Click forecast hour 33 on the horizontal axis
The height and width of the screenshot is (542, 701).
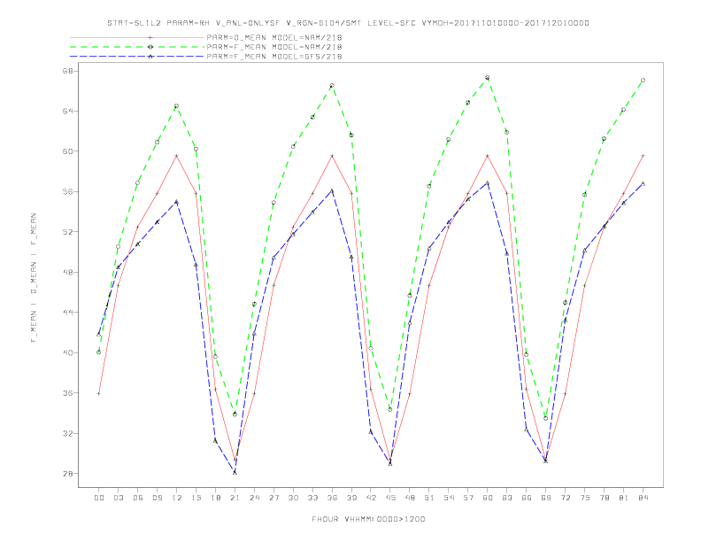tap(313, 498)
